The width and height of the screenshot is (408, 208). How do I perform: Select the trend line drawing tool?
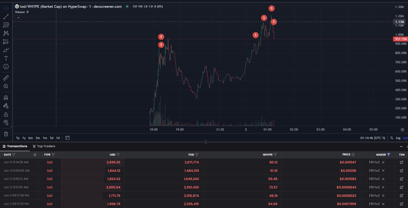click(6, 16)
